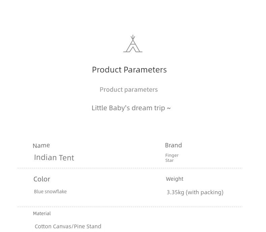
Task: Select the Weight label
Action: pyautogui.click(x=175, y=179)
